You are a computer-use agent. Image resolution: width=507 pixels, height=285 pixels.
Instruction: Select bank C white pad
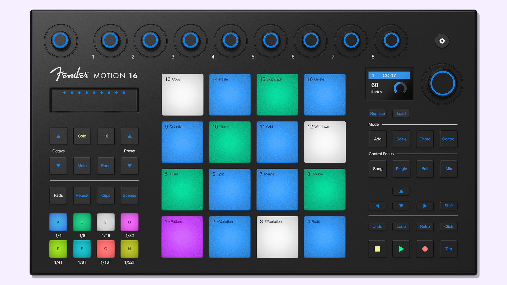106,222
